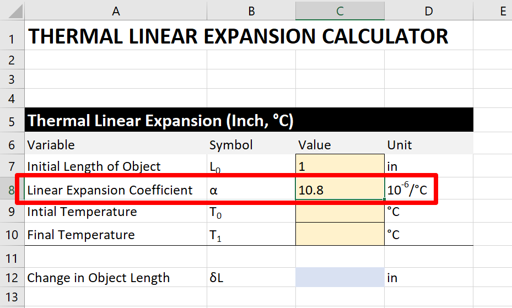Select column B header
This screenshot has width=512, height=308.
point(251,11)
